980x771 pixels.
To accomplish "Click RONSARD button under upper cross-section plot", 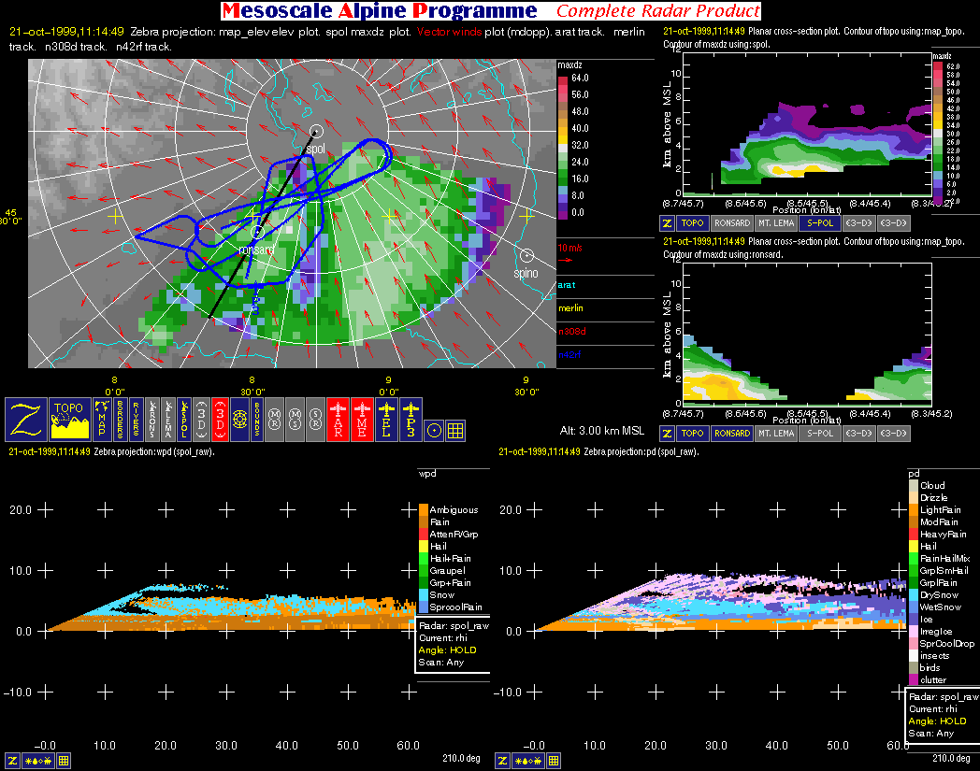I will click(731, 223).
